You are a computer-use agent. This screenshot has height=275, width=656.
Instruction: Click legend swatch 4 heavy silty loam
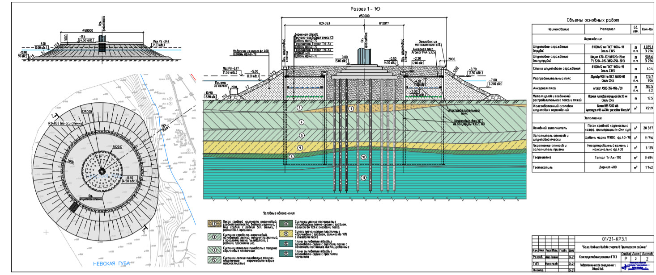[214, 250]
